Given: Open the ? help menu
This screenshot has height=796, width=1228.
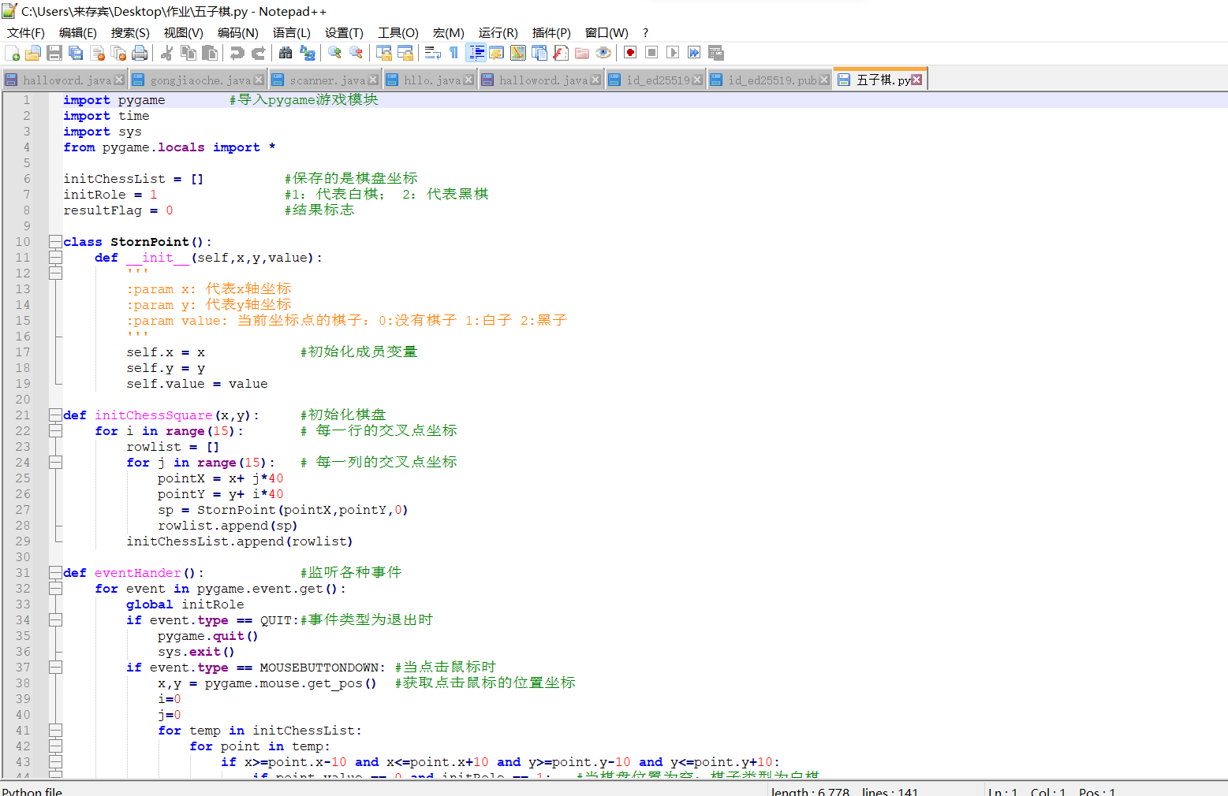Looking at the screenshot, I should (645, 32).
